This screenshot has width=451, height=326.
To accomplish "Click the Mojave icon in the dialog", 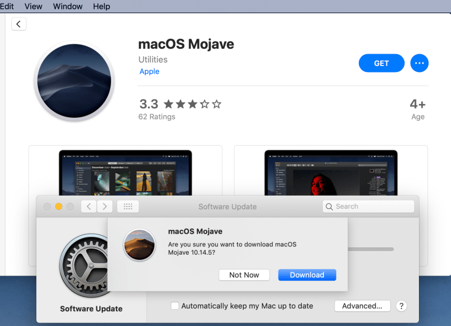I will (139, 244).
